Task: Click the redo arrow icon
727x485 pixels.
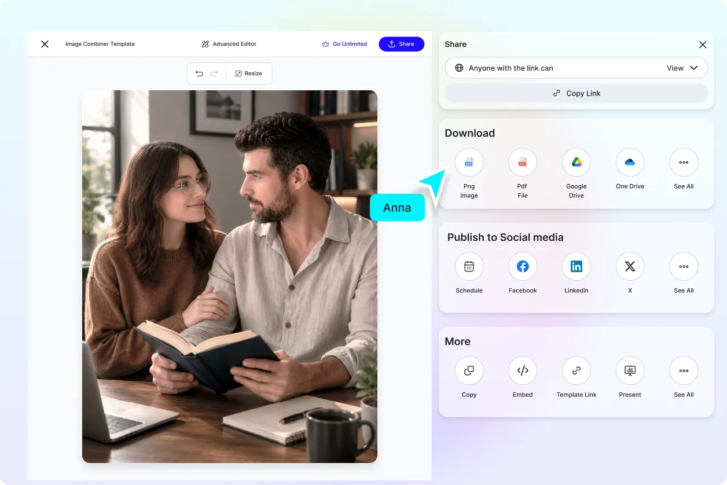Action: (214, 74)
